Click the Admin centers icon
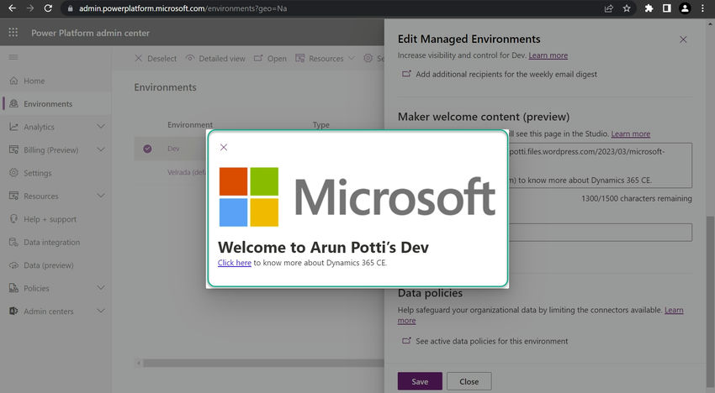 14,311
